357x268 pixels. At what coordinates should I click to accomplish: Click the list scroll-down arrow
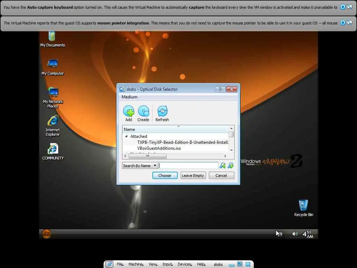(x=231, y=150)
